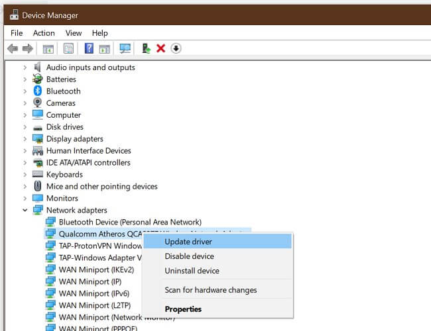This screenshot has width=431, height=331.
Task: Select WAN Miniport (IPv6)
Action: coord(93,293)
